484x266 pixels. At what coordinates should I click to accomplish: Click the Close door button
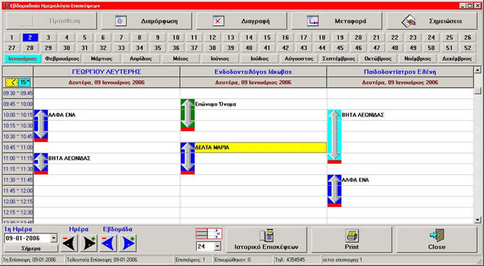point(436,239)
